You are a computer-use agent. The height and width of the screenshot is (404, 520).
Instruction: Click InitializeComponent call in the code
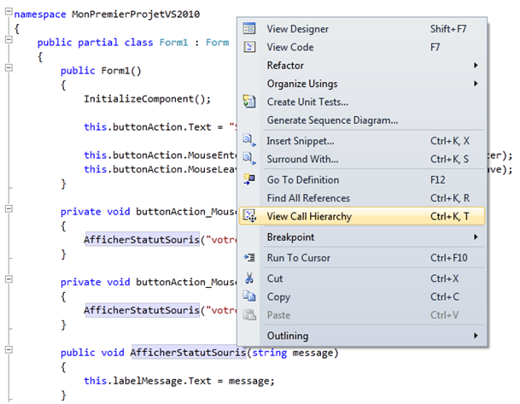[147, 99]
